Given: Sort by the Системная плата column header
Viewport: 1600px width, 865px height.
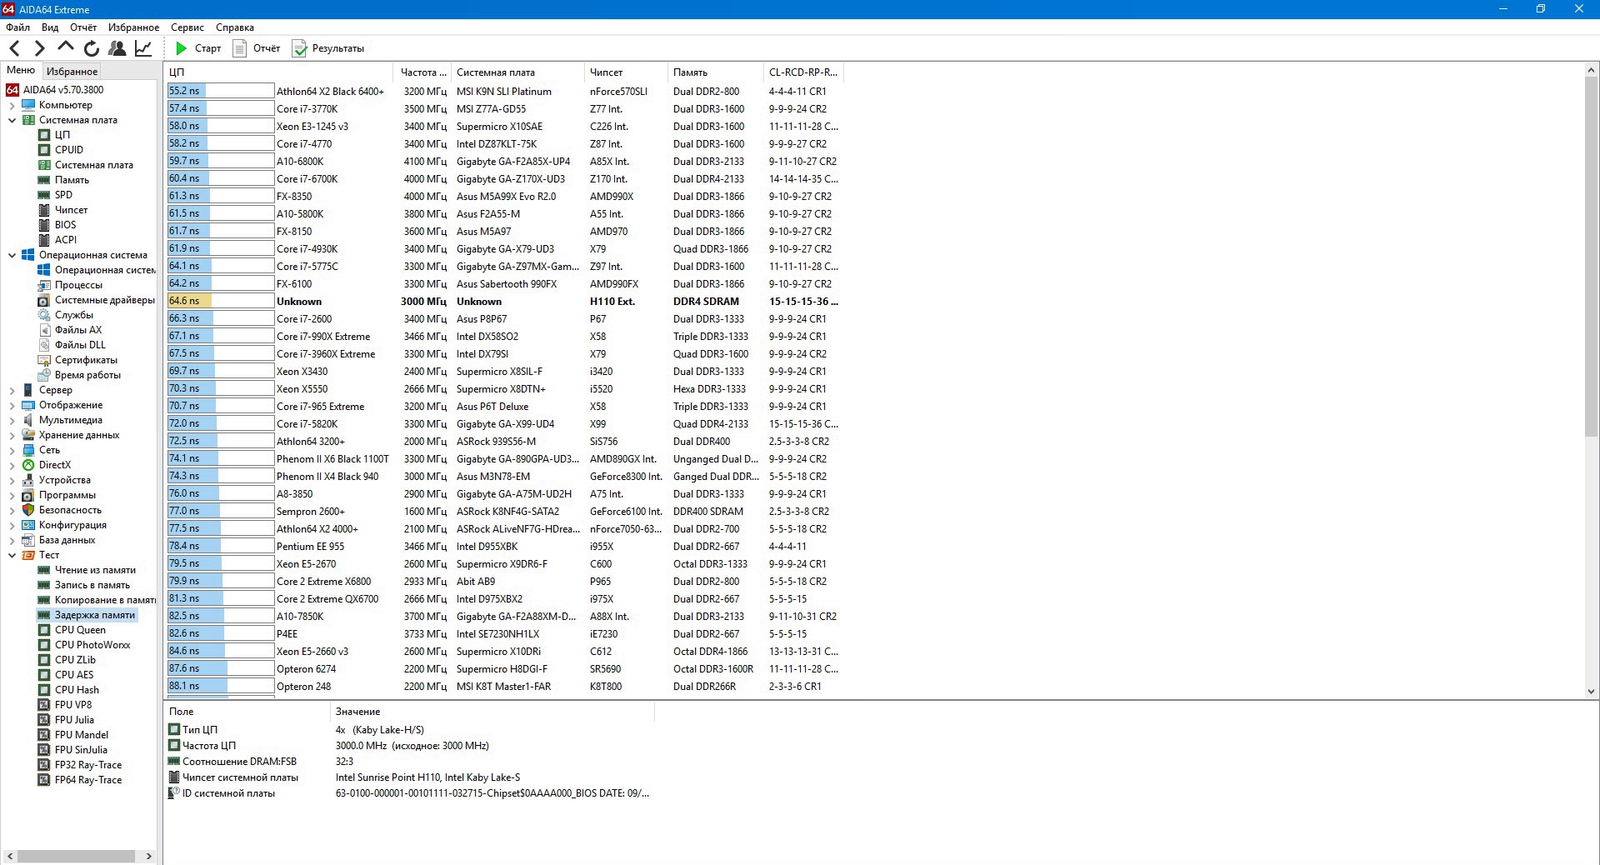Looking at the screenshot, I should [x=517, y=72].
